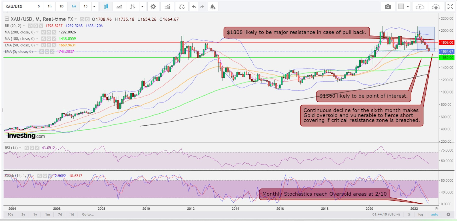Select the 15 minute timeframe
This screenshot has height=221, width=457.
click(x=86, y=7)
